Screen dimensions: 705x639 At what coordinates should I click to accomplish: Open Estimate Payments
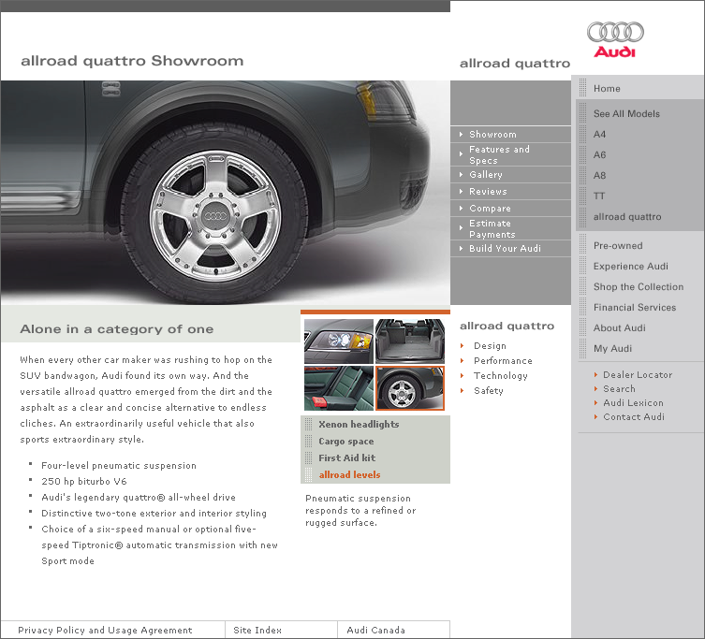(492, 228)
